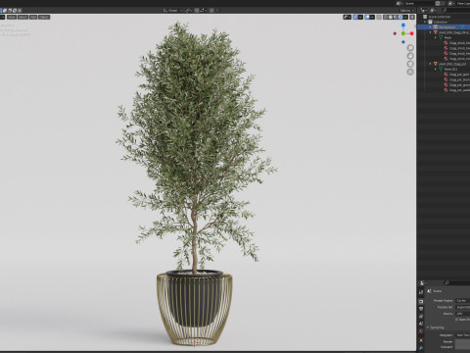Collapse the first Mesh data expander

pyautogui.click(x=436, y=37)
